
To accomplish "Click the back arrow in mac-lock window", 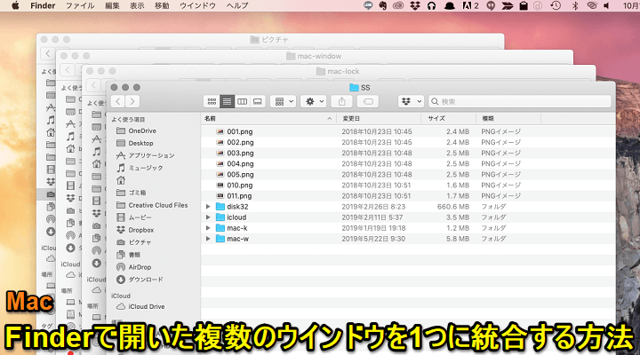I will [93, 85].
